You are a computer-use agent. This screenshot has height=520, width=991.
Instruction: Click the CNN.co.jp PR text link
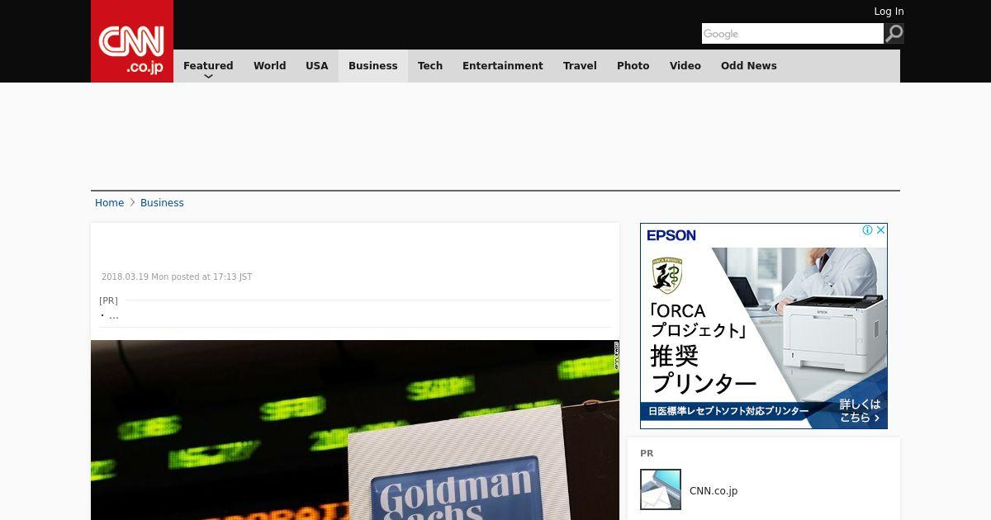714,490
